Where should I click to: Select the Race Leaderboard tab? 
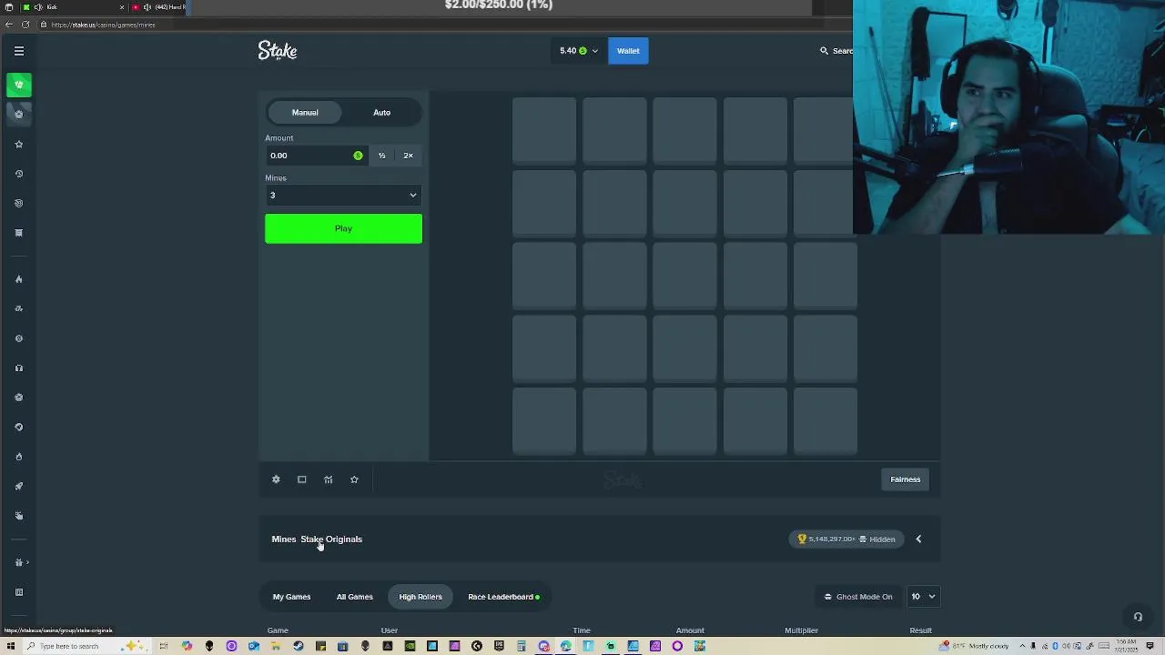coord(503,597)
